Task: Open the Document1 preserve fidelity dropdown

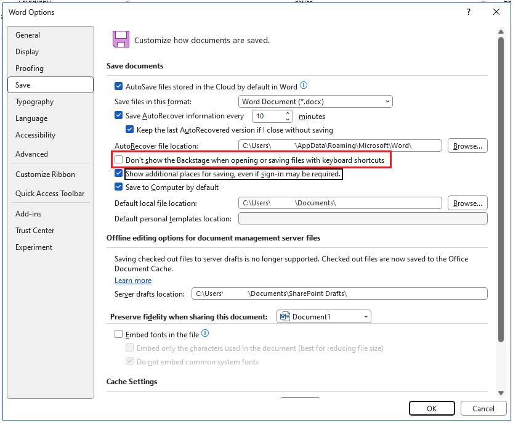Action: click(324, 316)
